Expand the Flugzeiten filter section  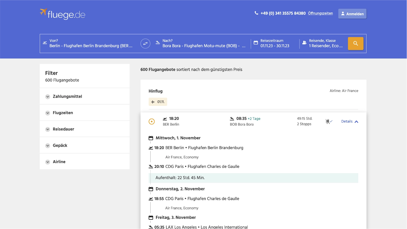(63, 113)
